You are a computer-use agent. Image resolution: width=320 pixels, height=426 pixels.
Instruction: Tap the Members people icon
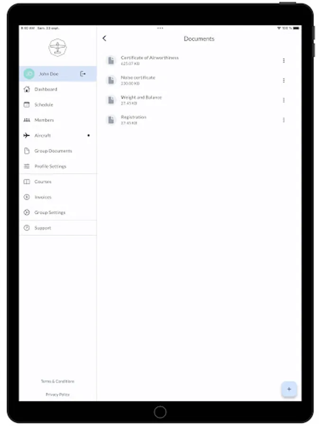pyautogui.click(x=27, y=120)
